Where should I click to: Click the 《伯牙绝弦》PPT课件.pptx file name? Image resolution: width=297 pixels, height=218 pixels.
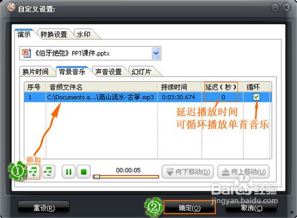click(x=72, y=53)
